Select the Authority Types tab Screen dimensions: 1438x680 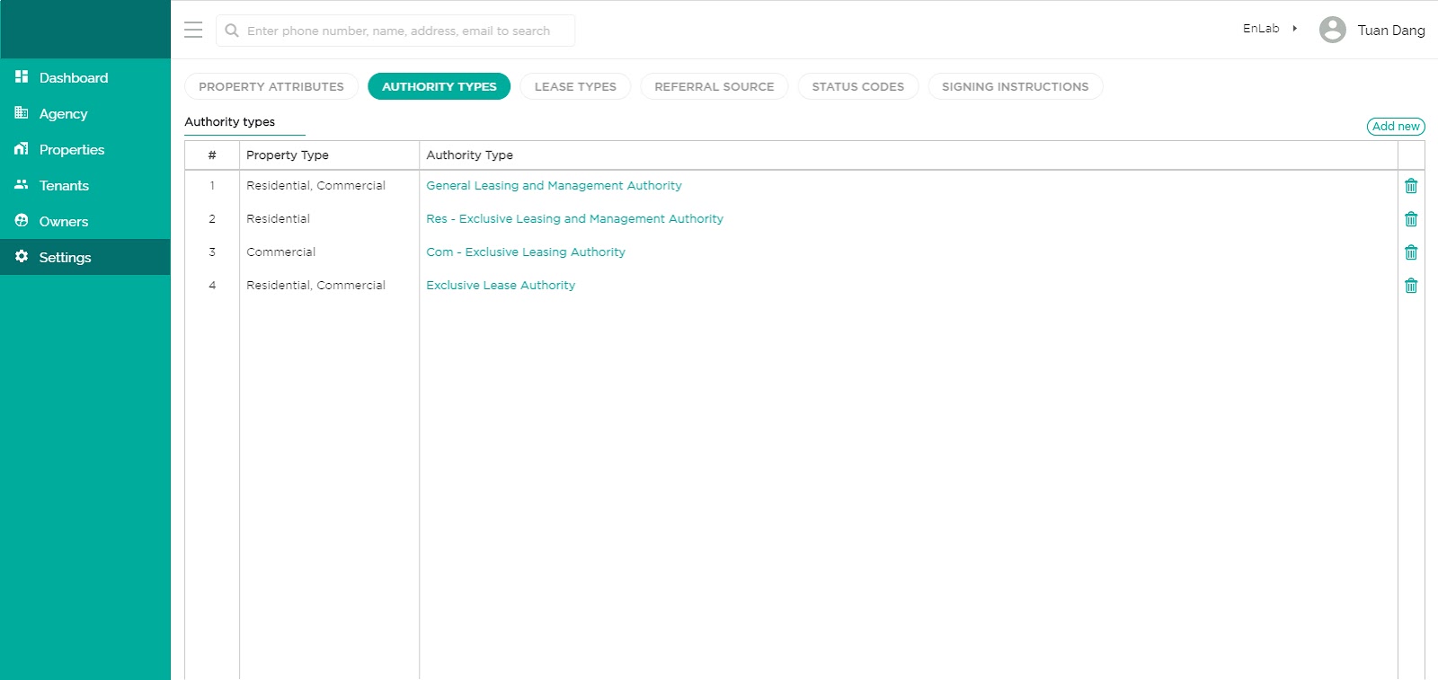point(439,86)
